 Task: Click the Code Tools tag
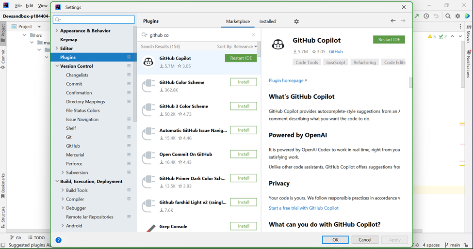307,62
